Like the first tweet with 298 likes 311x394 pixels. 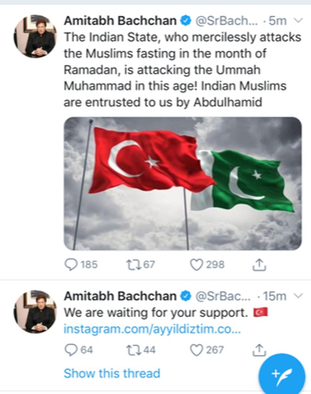[x=196, y=265]
